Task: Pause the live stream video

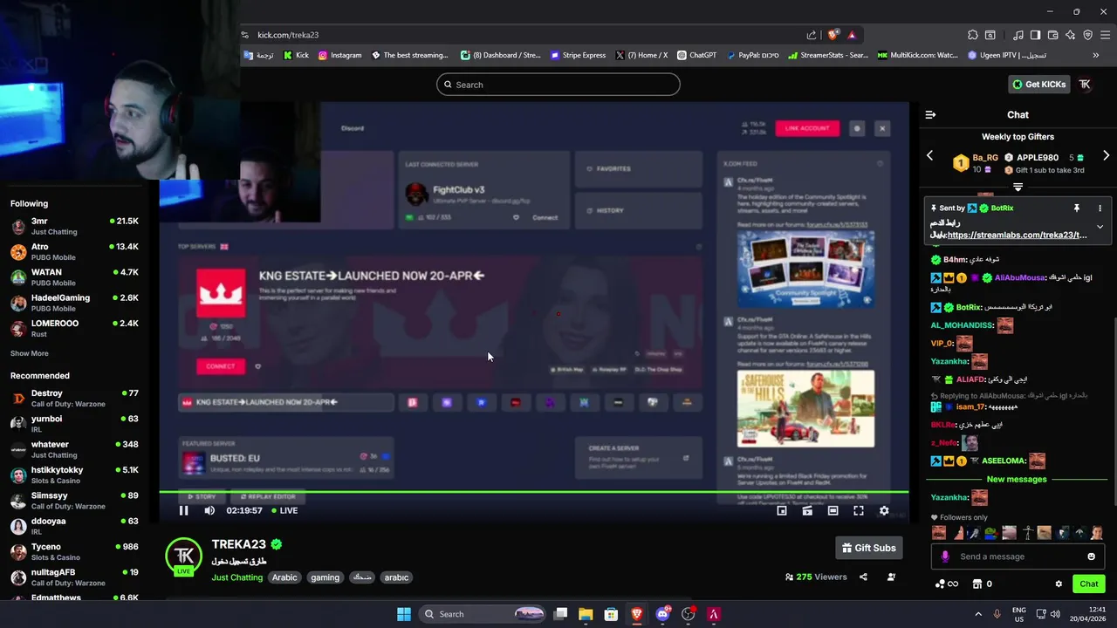Action: (183, 510)
